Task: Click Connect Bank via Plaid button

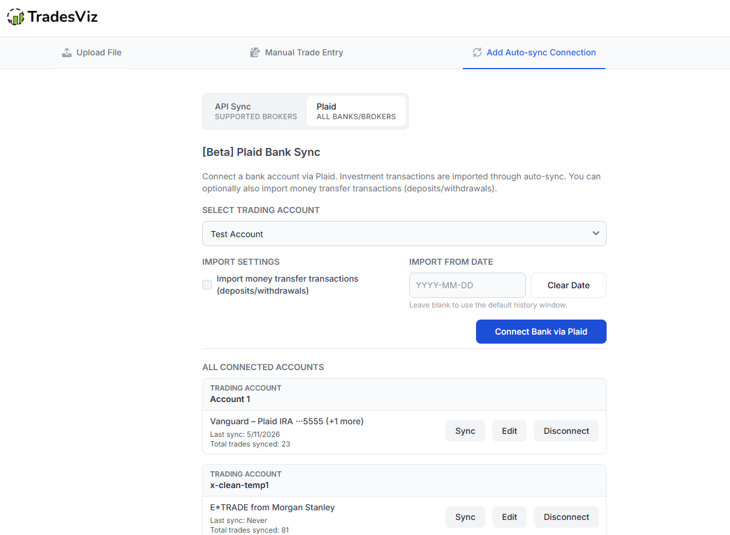Action: click(x=541, y=332)
